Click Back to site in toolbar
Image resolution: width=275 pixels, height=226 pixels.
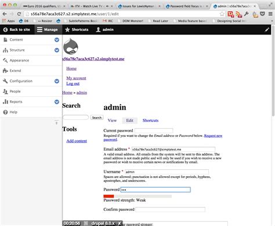click(17, 30)
